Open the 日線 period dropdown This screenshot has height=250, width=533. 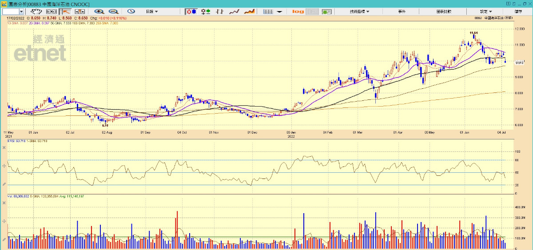(x=152, y=12)
